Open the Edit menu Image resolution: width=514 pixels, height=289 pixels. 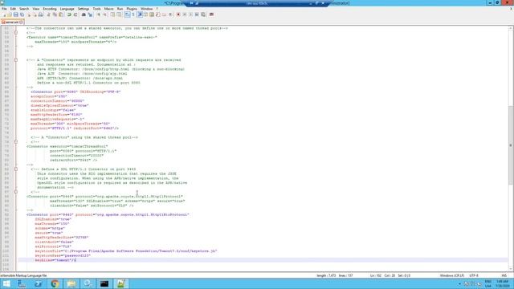tap(13, 9)
